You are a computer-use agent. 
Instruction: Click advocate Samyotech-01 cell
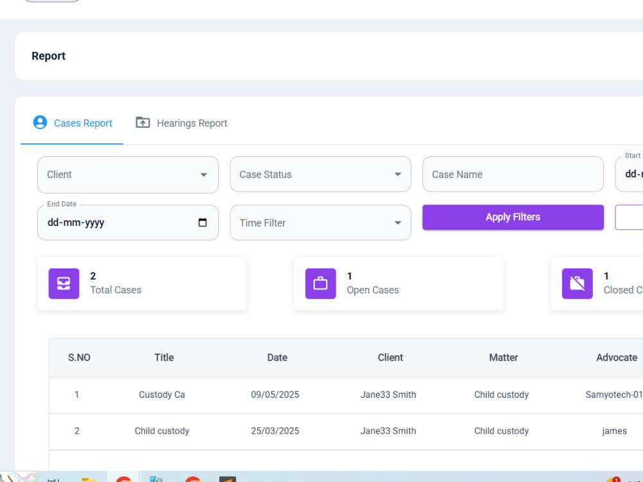(x=614, y=395)
